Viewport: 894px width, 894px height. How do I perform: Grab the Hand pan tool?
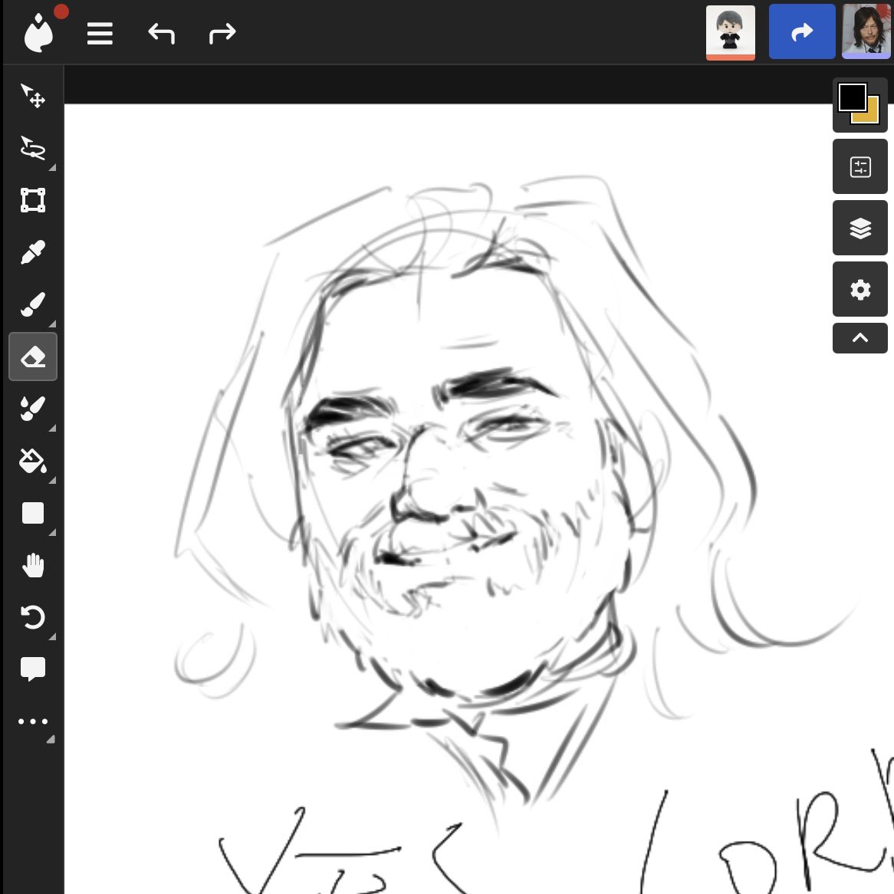click(x=33, y=565)
